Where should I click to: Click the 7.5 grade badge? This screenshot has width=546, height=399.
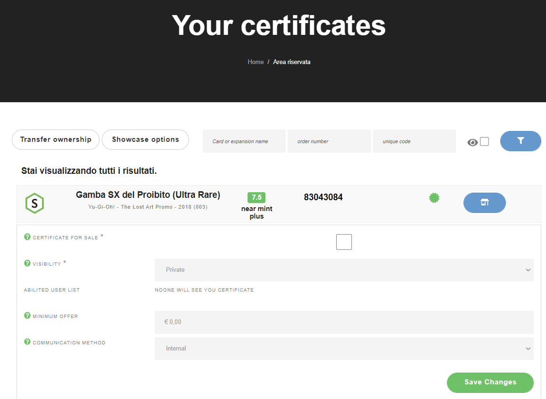pyautogui.click(x=256, y=197)
